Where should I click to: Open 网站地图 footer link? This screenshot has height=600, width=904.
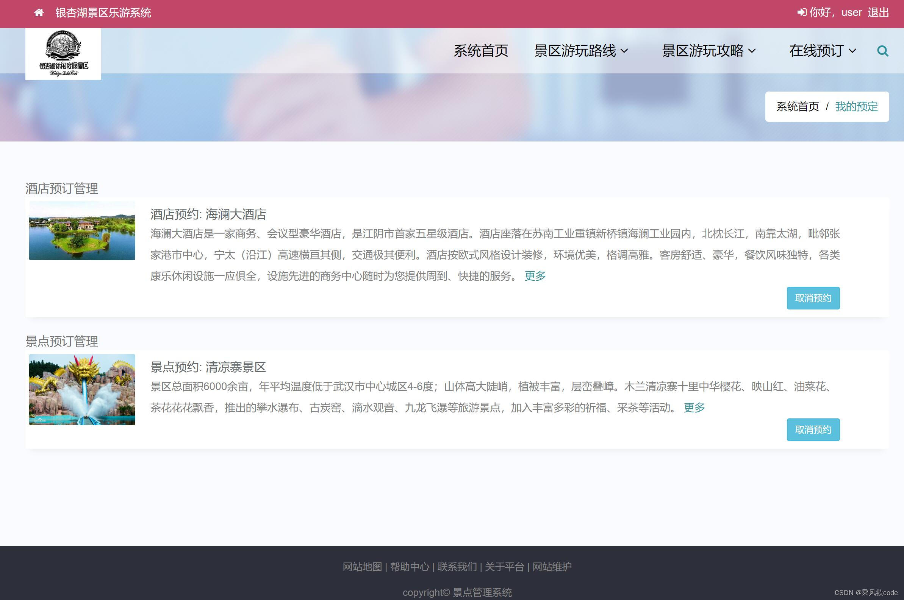click(362, 567)
